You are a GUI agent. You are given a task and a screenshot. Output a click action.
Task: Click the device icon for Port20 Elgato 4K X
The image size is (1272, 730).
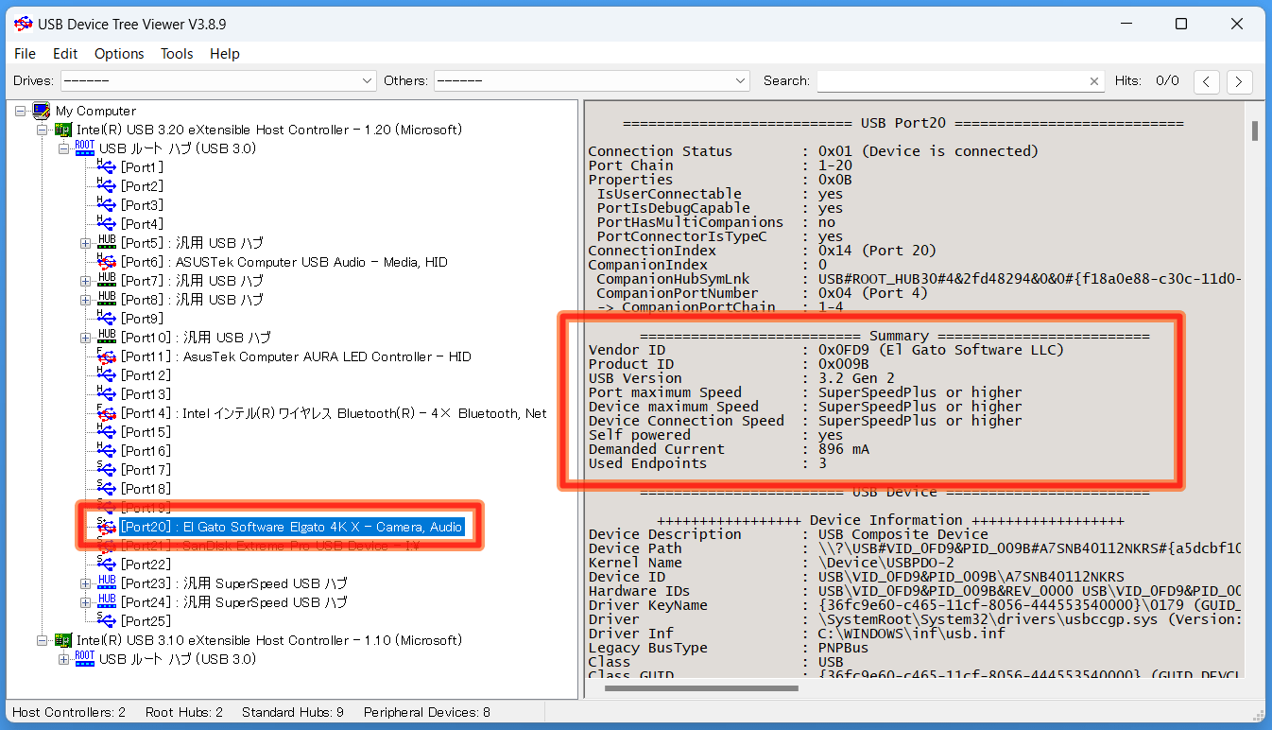pos(107,527)
